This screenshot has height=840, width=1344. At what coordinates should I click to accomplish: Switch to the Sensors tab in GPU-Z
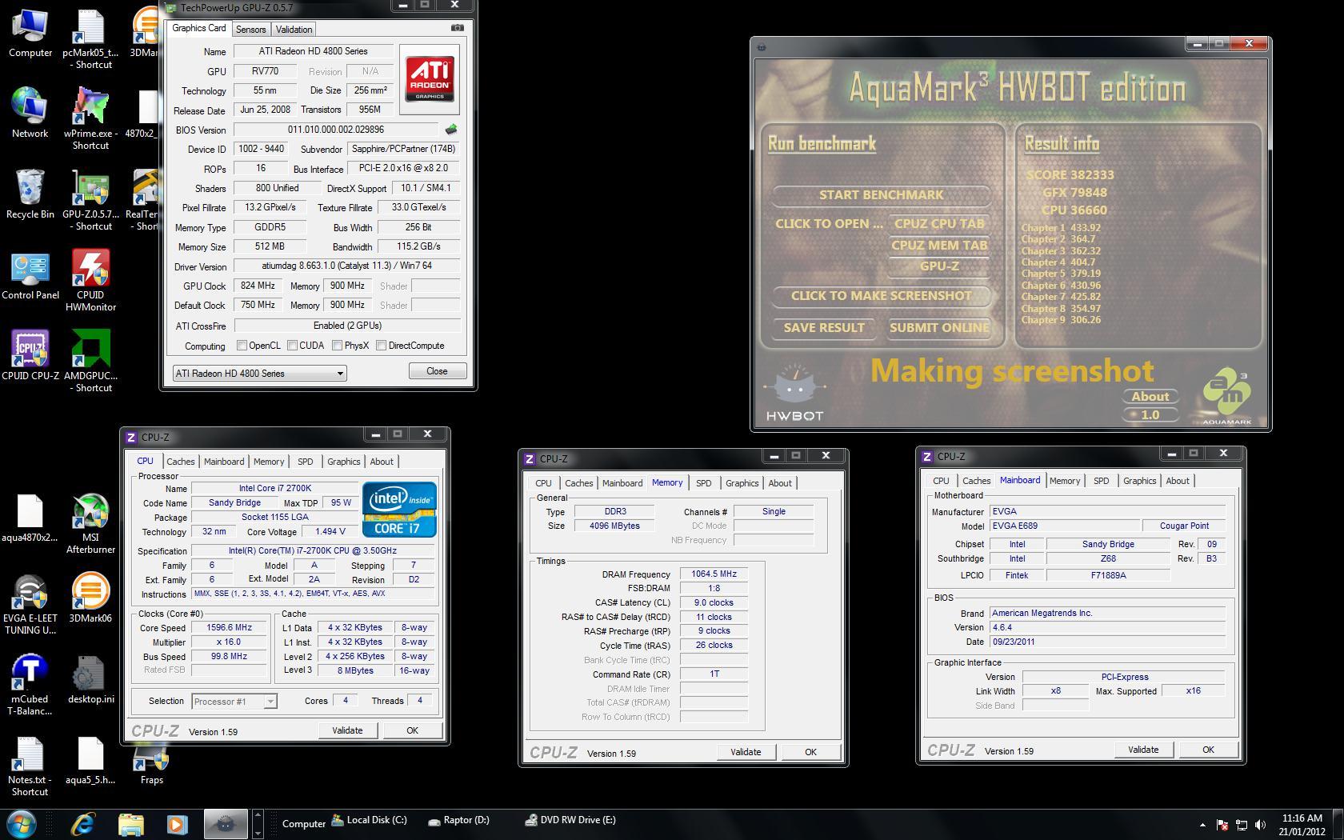tap(250, 30)
